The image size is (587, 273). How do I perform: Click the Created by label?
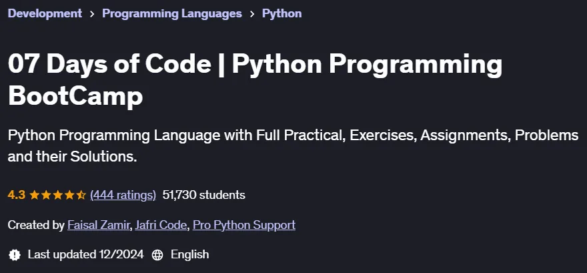tap(36, 225)
